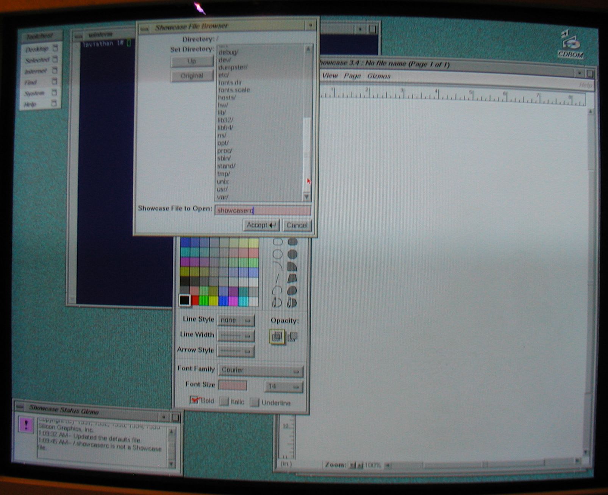Pick the cyan color swatch

243,301
